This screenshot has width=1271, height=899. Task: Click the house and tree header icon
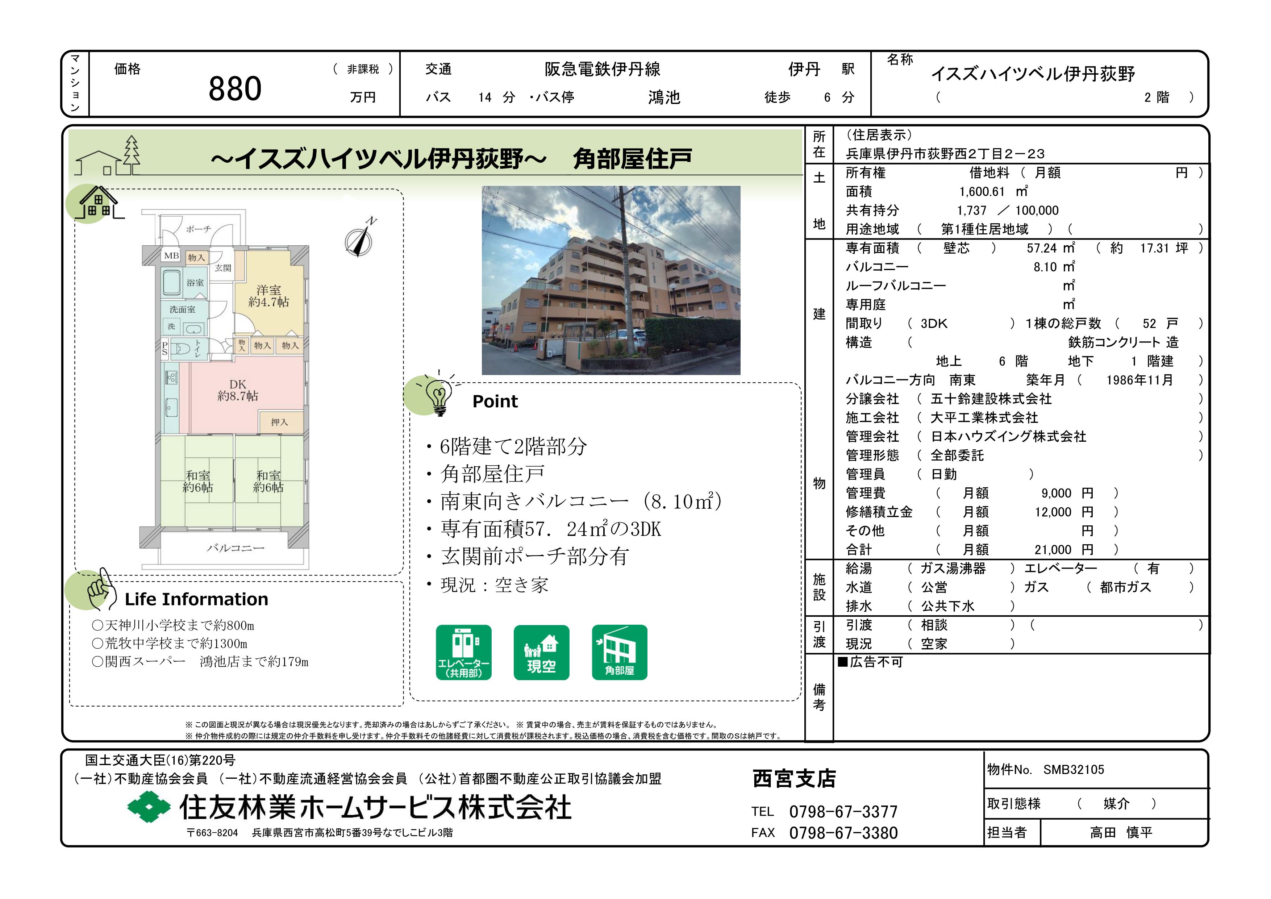tap(108, 157)
